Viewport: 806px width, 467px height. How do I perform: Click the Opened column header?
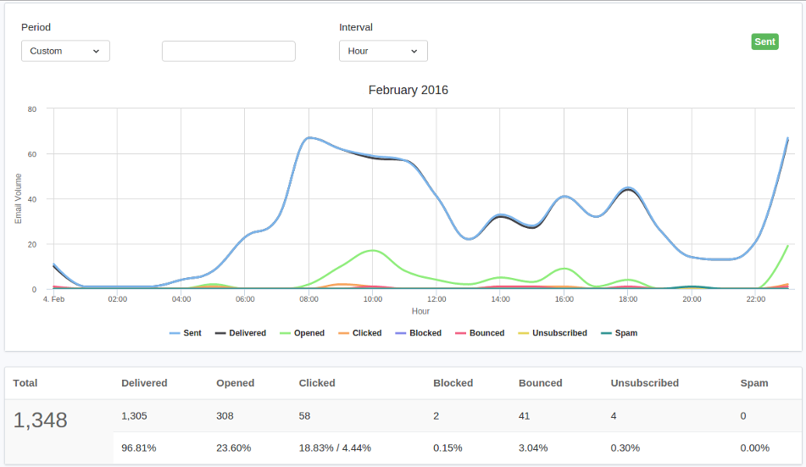(x=236, y=383)
